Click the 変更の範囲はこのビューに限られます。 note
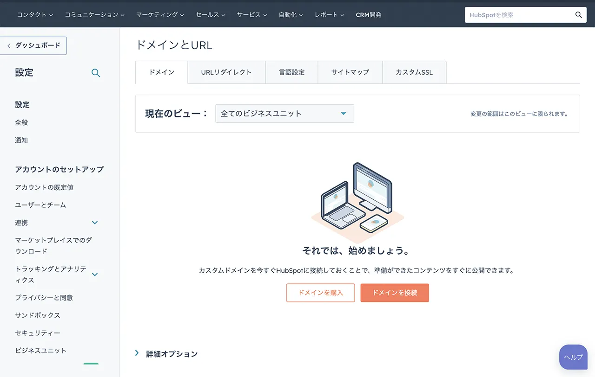The width and height of the screenshot is (595, 377). click(x=520, y=114)
